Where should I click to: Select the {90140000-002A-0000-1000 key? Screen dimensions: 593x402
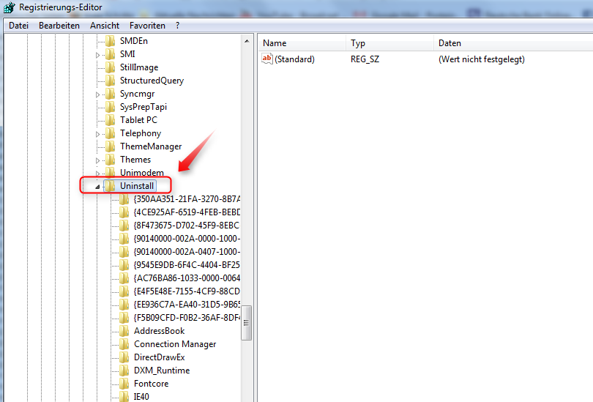187,239
